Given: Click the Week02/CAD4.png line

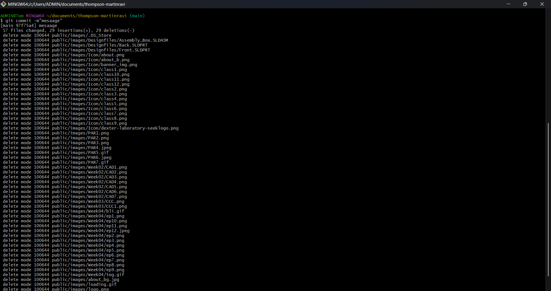Looking at the screenshot, I should [x=65, y=182].
